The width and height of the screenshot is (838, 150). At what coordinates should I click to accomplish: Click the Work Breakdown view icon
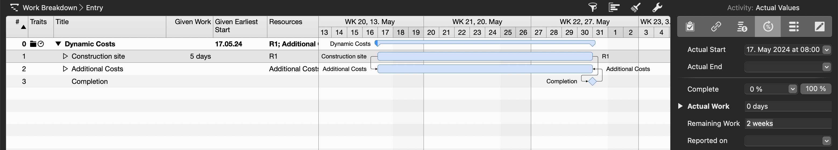click(14, 7)
